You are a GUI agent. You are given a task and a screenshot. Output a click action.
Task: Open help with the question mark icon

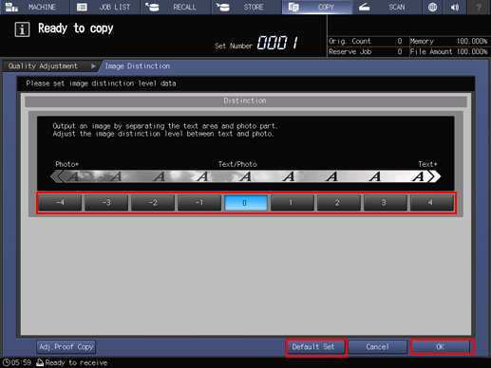[479, 7]
